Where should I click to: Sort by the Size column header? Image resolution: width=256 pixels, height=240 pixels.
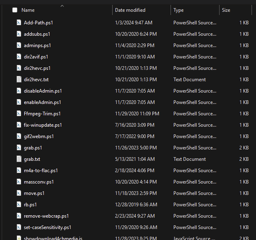pos(226,10)
